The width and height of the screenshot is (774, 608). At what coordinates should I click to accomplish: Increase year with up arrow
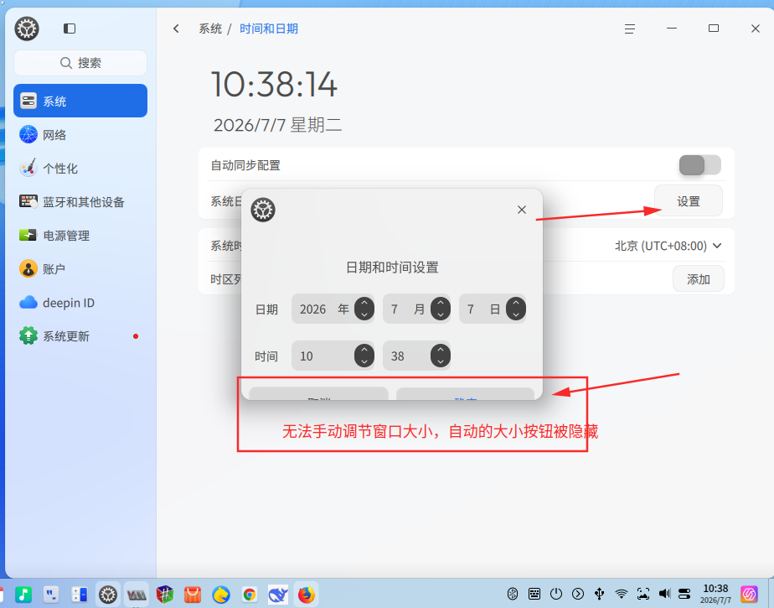[x=364, y=303]
